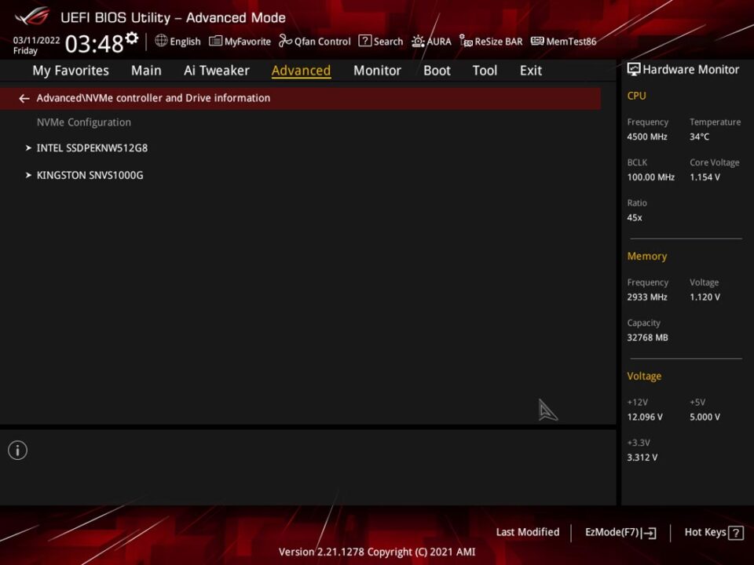This screenshot has width=754, height=565.
Task: Click the Hardware Monitor display icon
Action: click(634, 69)
